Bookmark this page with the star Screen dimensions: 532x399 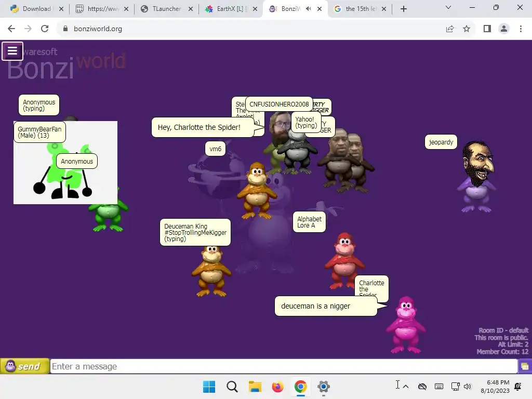pos(467,29)
